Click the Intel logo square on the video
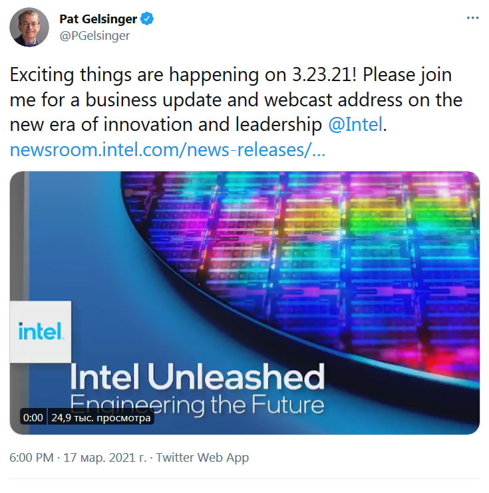This screenshot has height=493, width=489. [41, 331]
